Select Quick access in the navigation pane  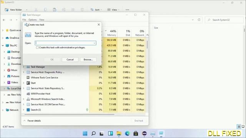[x=13, y=30]
